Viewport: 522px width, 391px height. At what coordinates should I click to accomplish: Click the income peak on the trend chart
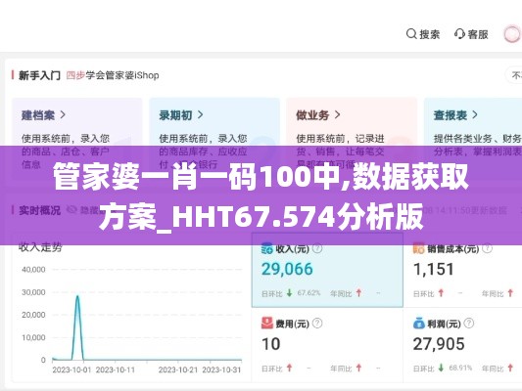(77, 296)
